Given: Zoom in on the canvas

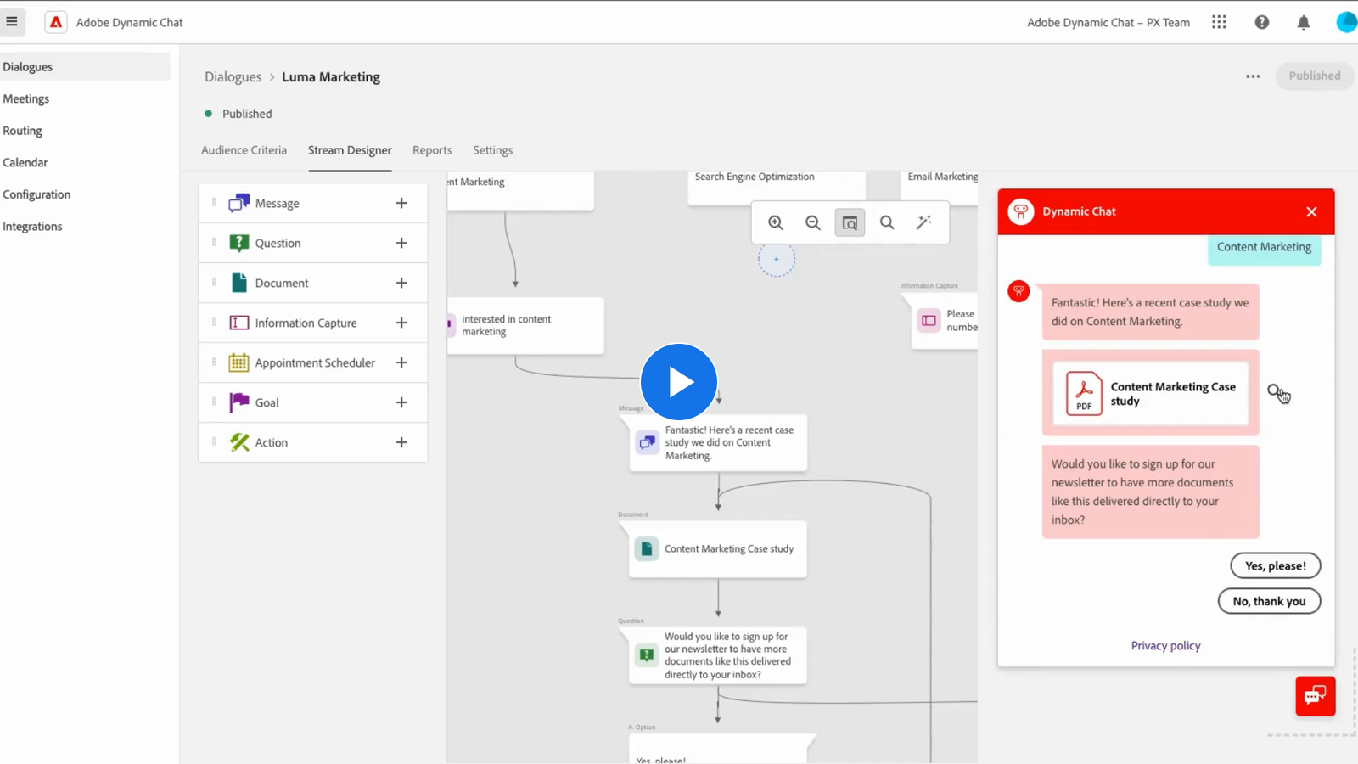Looking at the screenshot, I should tap(776, 222).
